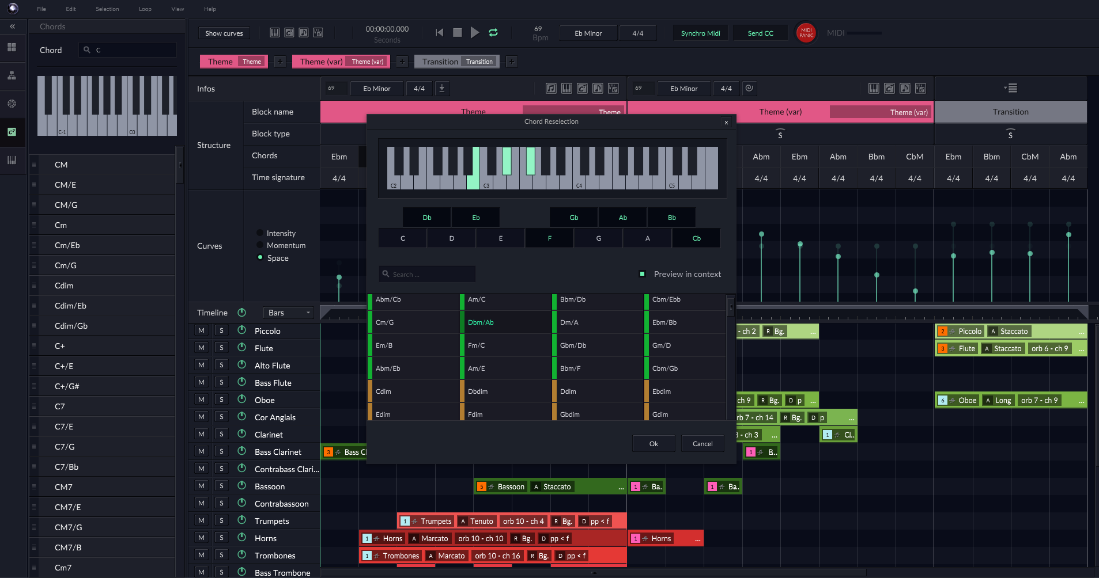Mute the Flute track

tap(201, 348)
